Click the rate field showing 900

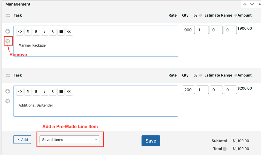pos(188,30)
